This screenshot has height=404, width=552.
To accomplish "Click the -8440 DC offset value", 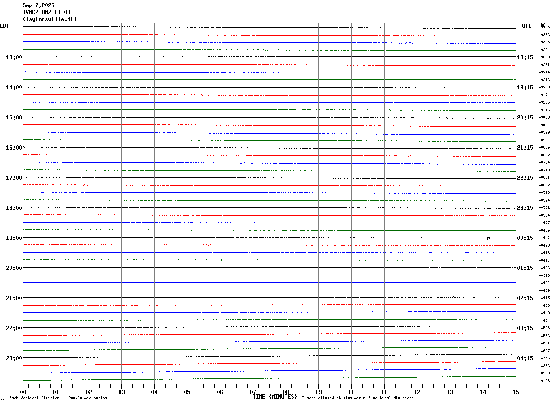I will (x=545, y=238).
